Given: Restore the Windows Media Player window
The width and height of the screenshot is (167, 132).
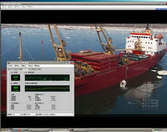Looking at the screenshot, I should pyautogui.click(x=164, y=4).
